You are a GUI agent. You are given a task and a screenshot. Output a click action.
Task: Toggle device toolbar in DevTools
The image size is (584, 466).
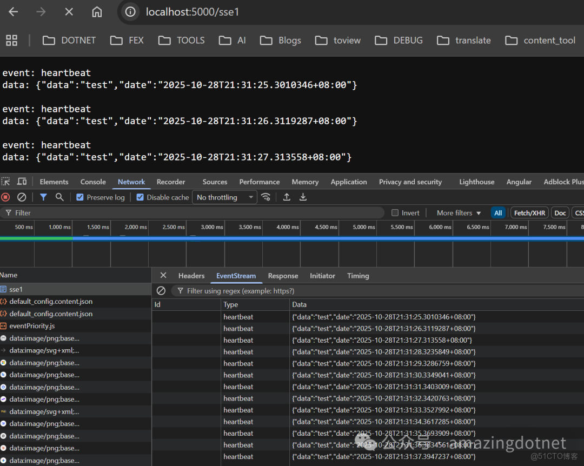[21, 182]
